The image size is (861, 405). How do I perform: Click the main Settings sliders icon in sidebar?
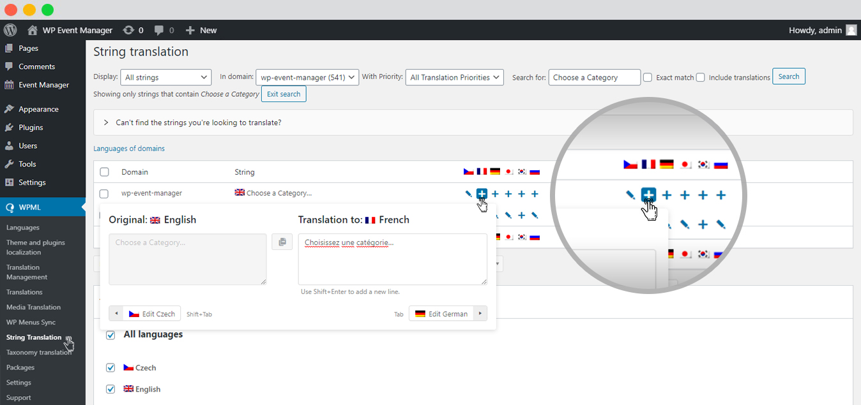[9, 182]
